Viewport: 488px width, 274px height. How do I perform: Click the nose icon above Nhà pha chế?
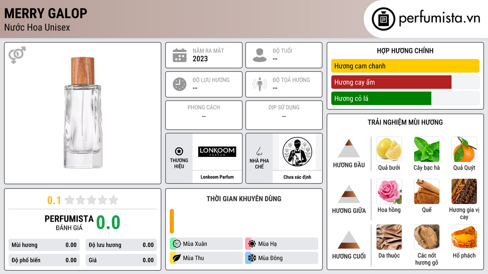[x=259, y=151]
